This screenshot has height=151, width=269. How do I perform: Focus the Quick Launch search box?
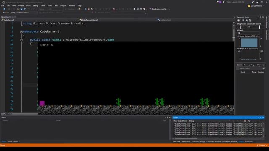tap(238, 2)
